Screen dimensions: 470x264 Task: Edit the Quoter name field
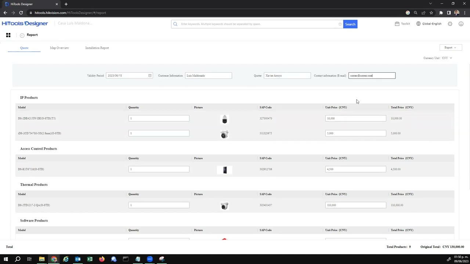[x=287, y=76]
